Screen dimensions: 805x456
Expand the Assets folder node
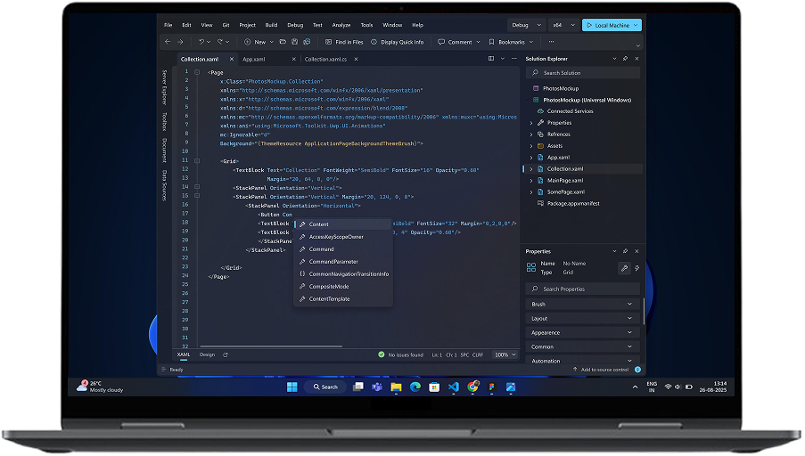pyautogui.click(x=531, y=146)
